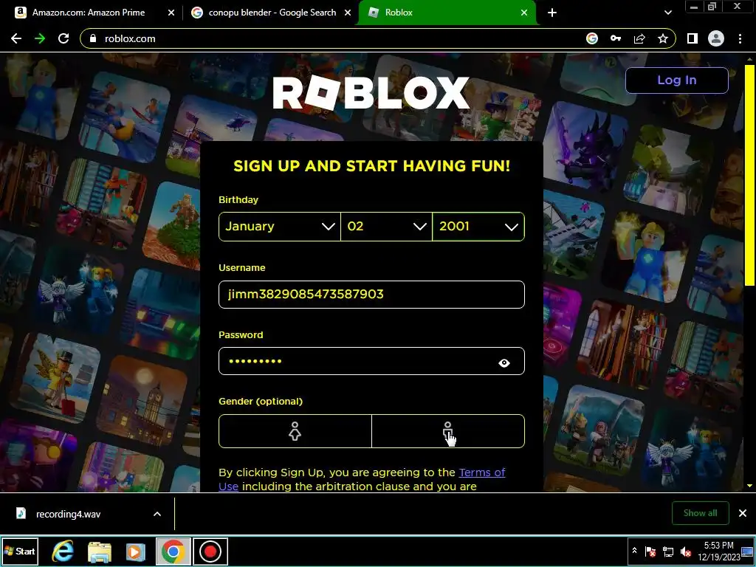Click the Roblox logo
Viewport: 756px width, 567px height.
coord(371,92)
